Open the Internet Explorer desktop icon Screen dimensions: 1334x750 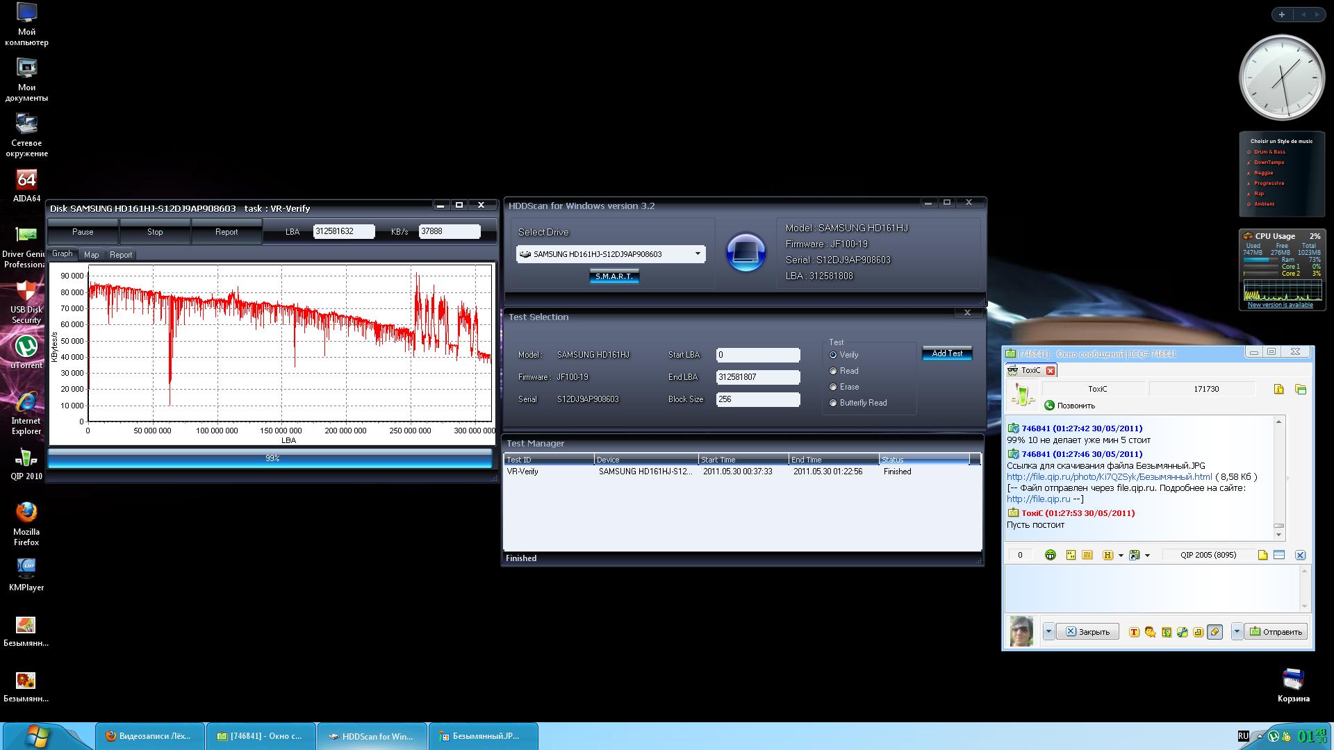(x=26, y=412)
